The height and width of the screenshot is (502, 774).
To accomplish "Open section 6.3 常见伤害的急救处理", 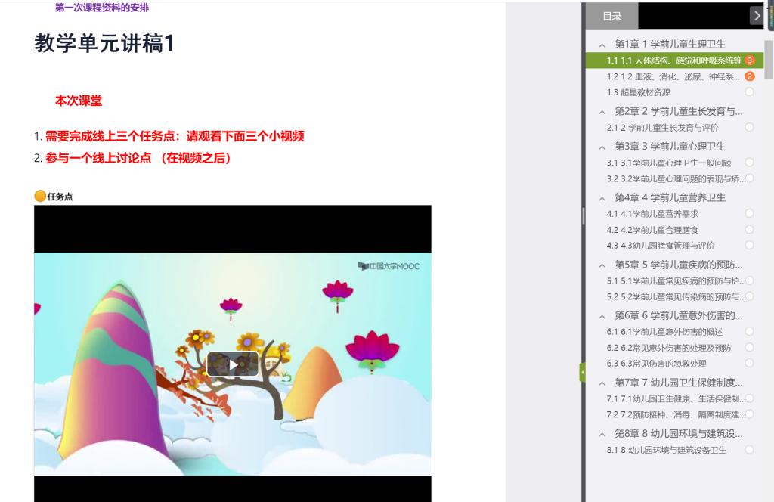I will click(657, 364).
